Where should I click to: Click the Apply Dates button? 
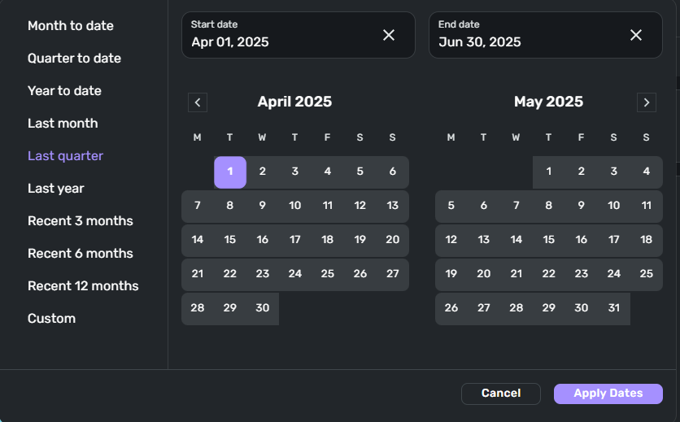(x=608, y=394)
